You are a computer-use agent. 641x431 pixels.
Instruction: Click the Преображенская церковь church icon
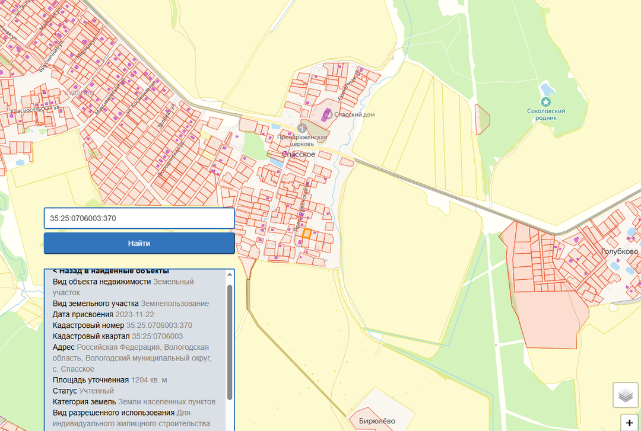pyautogui.click(x=302, y=128)
